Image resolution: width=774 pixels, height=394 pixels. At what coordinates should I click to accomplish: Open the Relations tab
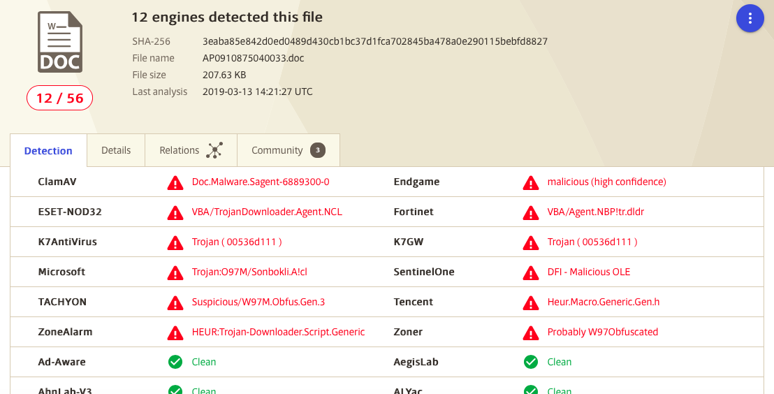[191, 150]
